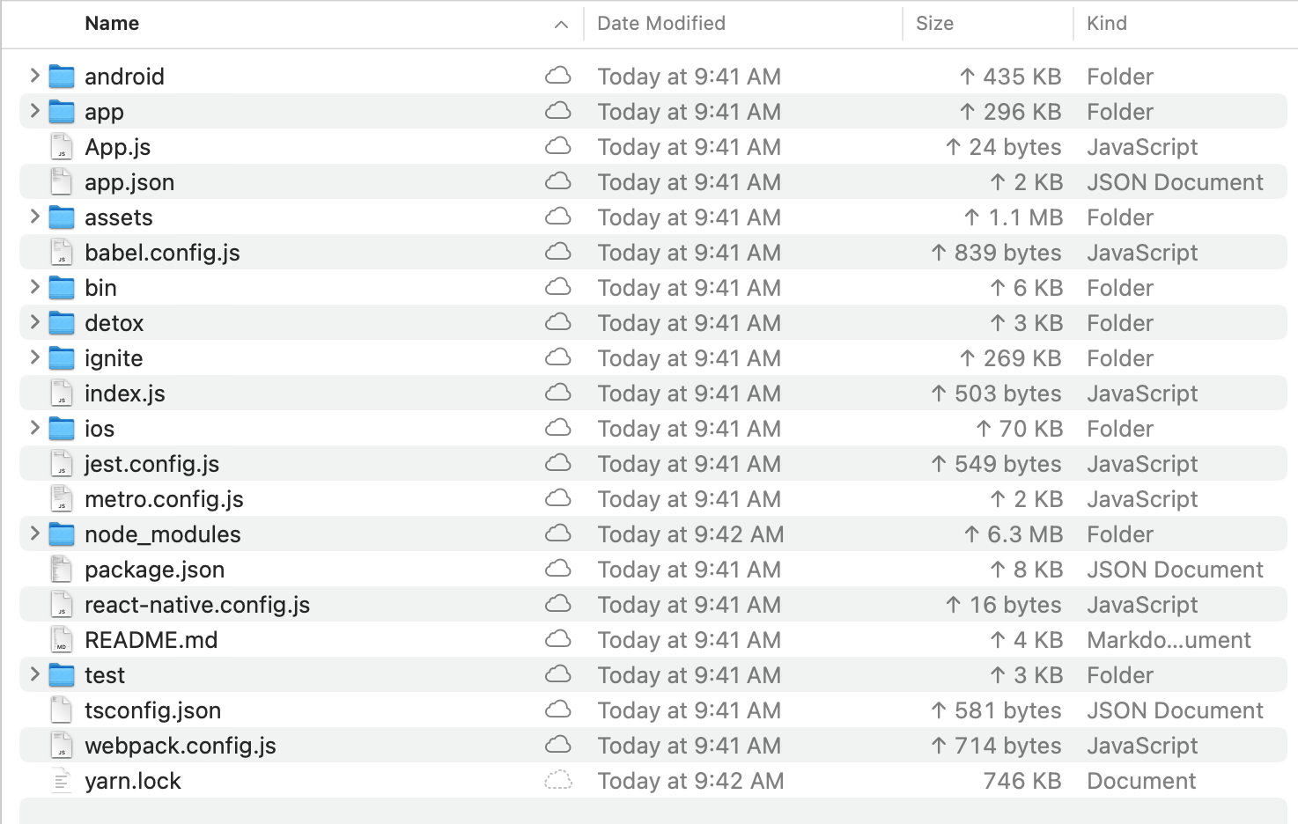Screen dimensions: 1298x824
Task: Click the cloud status icon for webpack.config.js
Action: 558,745
